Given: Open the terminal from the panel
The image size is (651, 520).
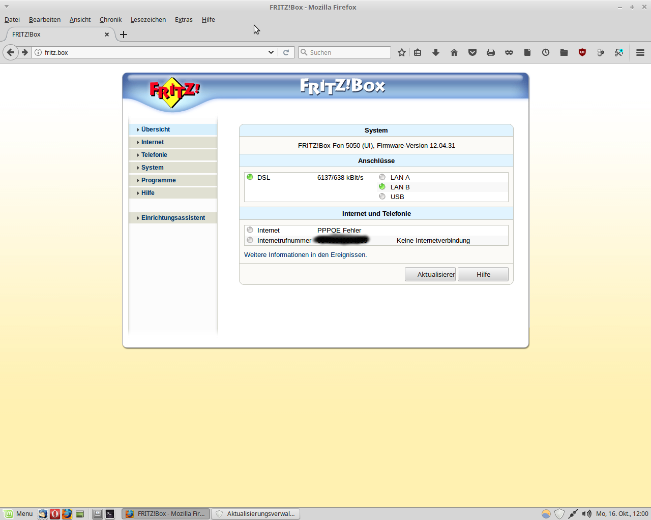Looking at the screenshot, I should 110,514.
